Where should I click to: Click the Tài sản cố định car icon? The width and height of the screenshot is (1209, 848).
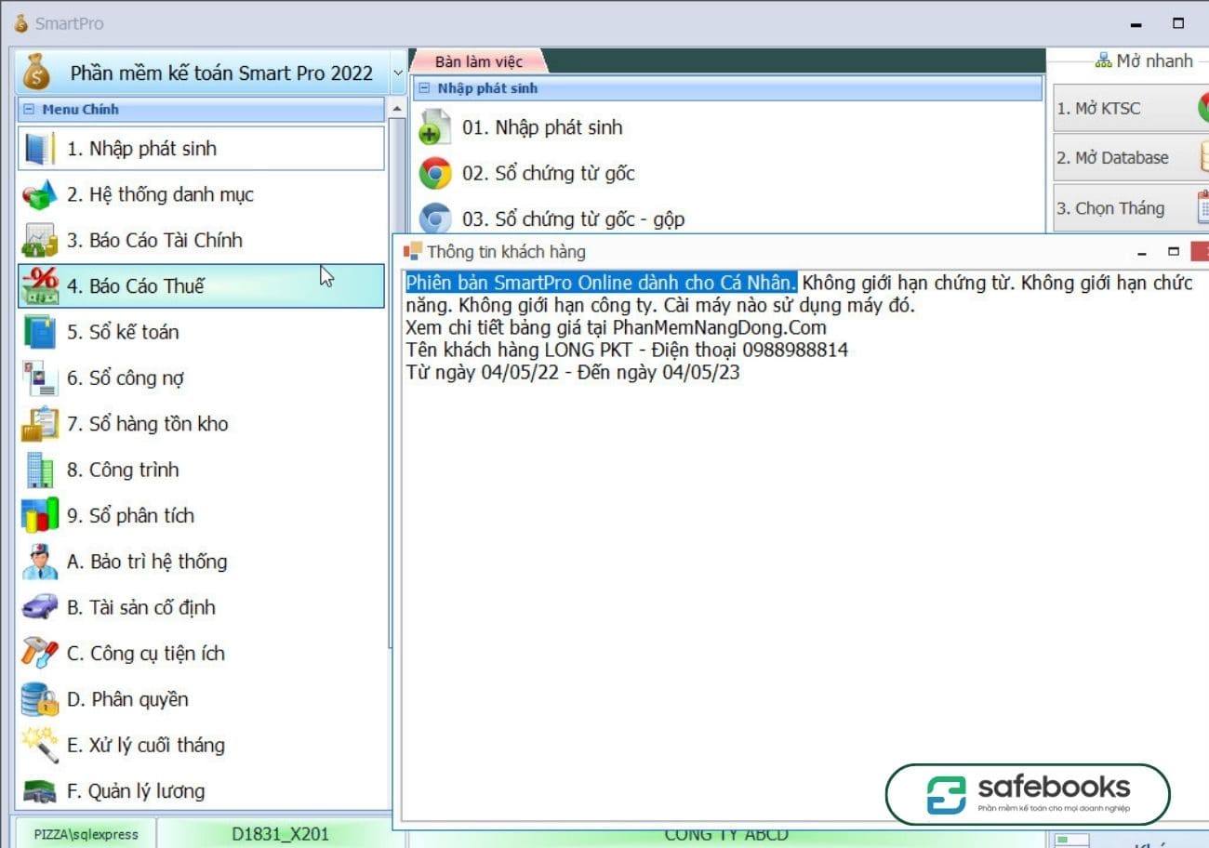[x=39, y=607]
